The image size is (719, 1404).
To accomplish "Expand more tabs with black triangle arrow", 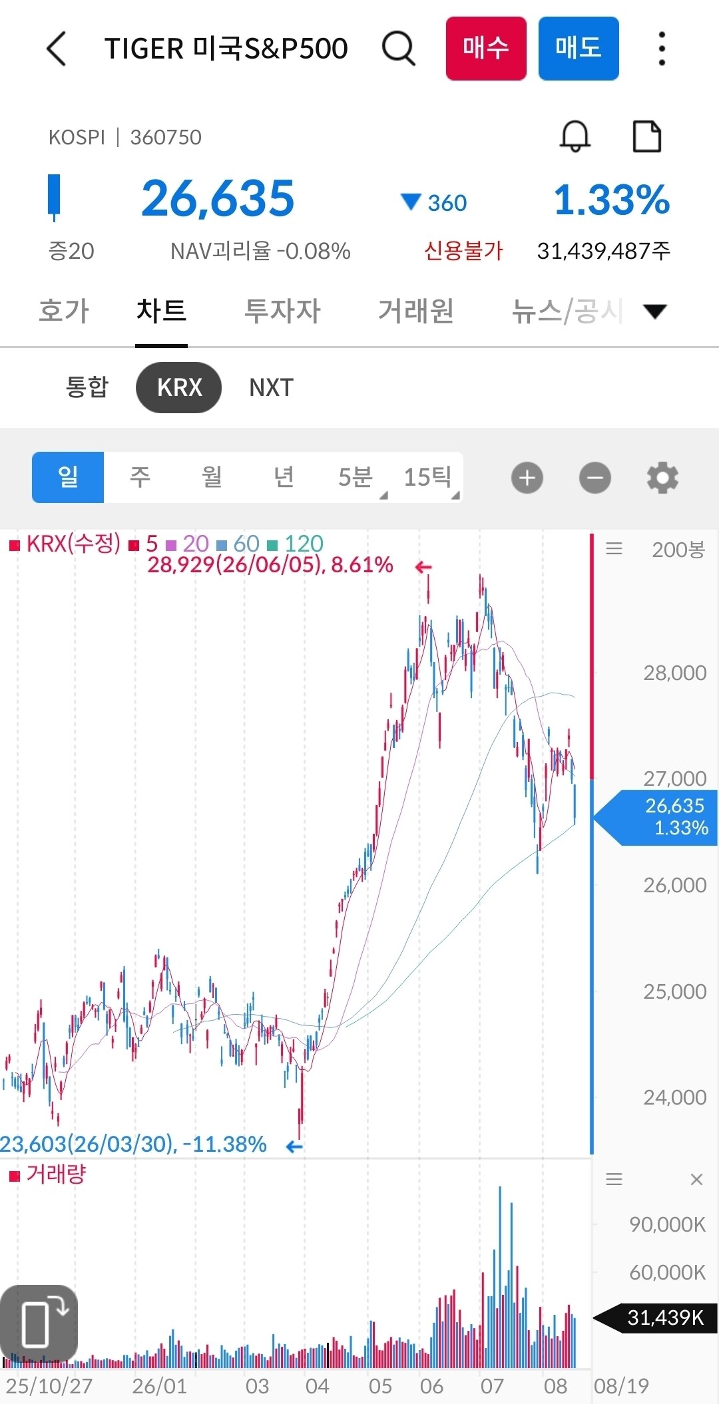I will (655, 311).
